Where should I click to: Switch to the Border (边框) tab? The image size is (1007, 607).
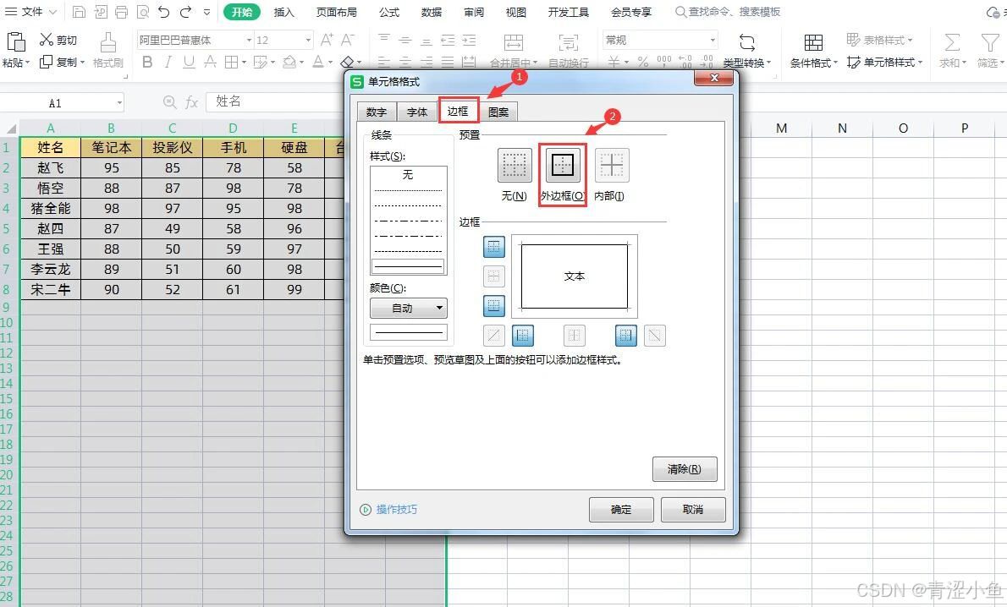(x=458, y=111)
